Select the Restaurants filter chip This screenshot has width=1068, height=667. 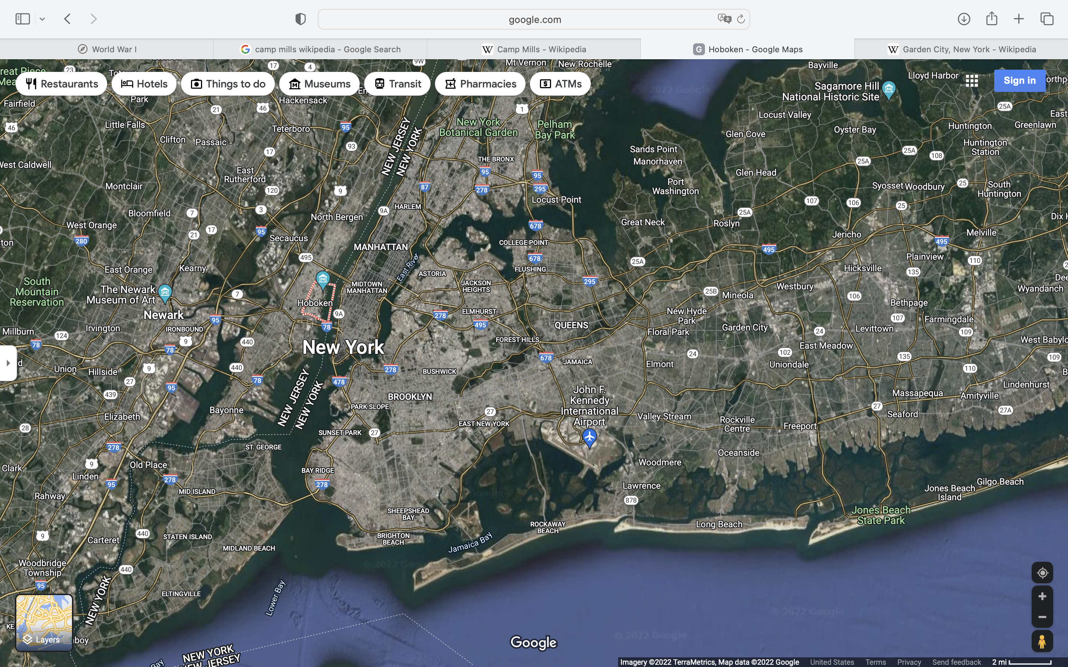point(62,84)
